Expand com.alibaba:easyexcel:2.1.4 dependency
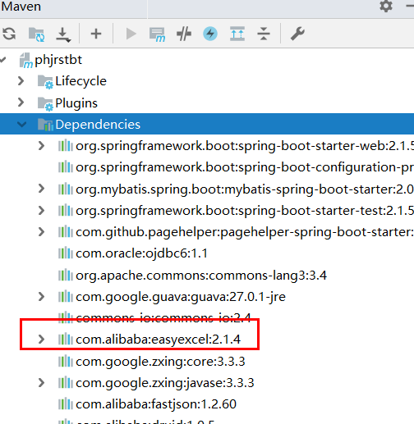 tap(41, 340)
